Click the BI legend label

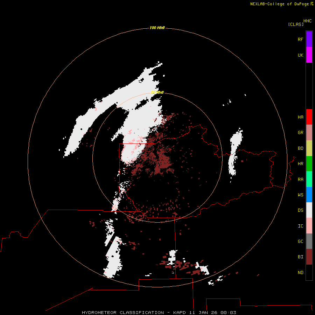[301, 257]
